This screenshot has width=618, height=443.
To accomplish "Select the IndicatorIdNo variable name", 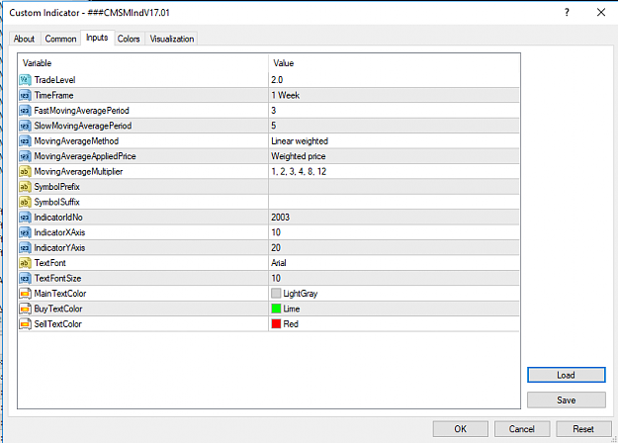I will (x=58, y=218).
